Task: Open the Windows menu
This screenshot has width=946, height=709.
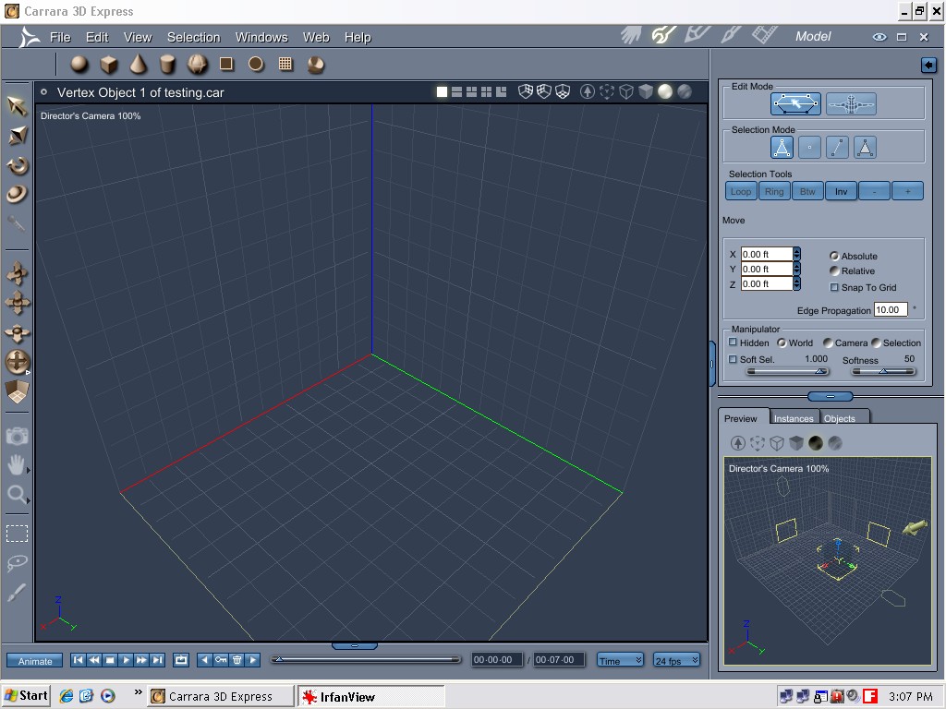Action: 261,37
